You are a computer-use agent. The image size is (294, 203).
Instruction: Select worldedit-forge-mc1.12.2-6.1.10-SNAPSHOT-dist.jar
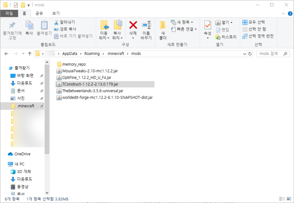tap(105, 98)
